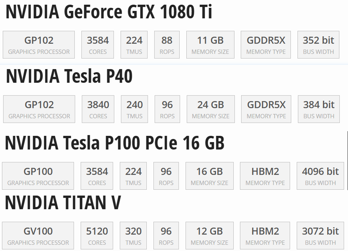The width and height of the screenshot is (348, 251).
Task: Select the 3584 cores box for GTX 1080 Ti
Action: (98, 45)
